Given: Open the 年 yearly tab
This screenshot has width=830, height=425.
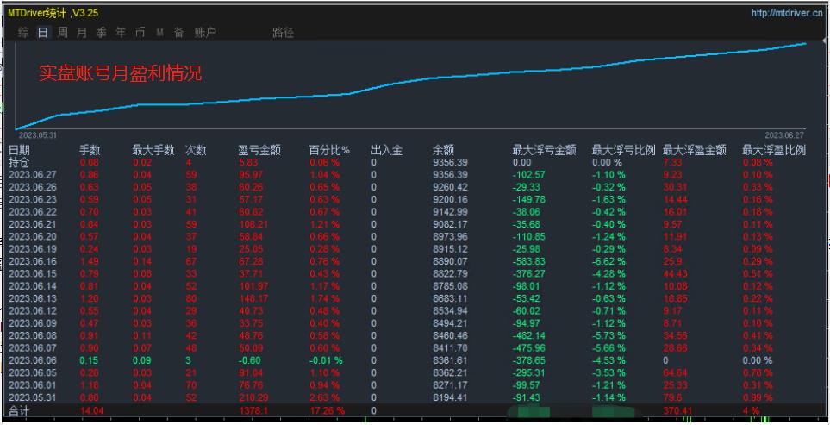Looking at the screenshot, I should 121,33.
